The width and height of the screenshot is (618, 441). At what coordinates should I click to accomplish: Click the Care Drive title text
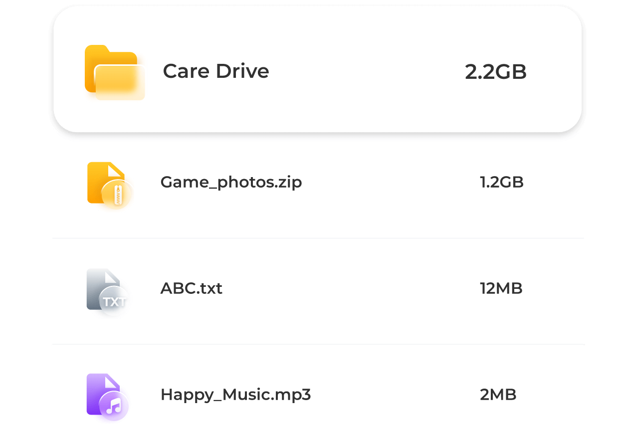point(216,71)
